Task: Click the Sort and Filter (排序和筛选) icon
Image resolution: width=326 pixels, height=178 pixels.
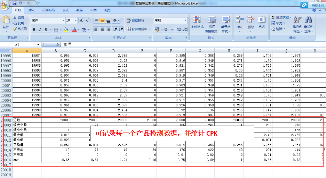Action: (297, 20)
